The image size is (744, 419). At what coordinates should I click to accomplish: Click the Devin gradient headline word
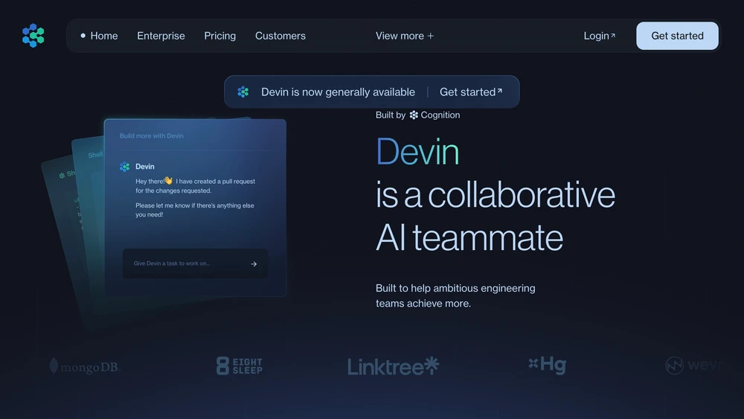click(x=417, y=151)
